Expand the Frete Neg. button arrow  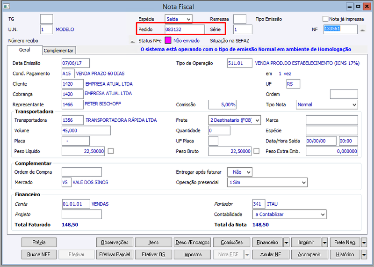pyautogui.click(x=364, y=242)
